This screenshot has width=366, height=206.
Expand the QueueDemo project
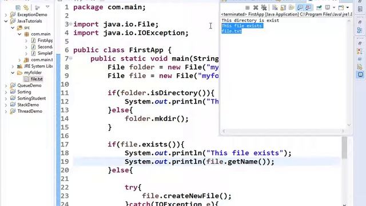pos(6,86)
